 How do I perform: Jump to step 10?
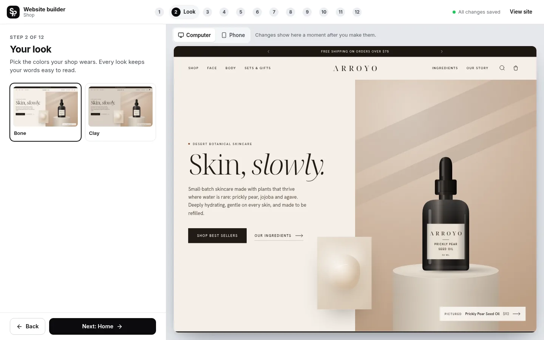324,12
